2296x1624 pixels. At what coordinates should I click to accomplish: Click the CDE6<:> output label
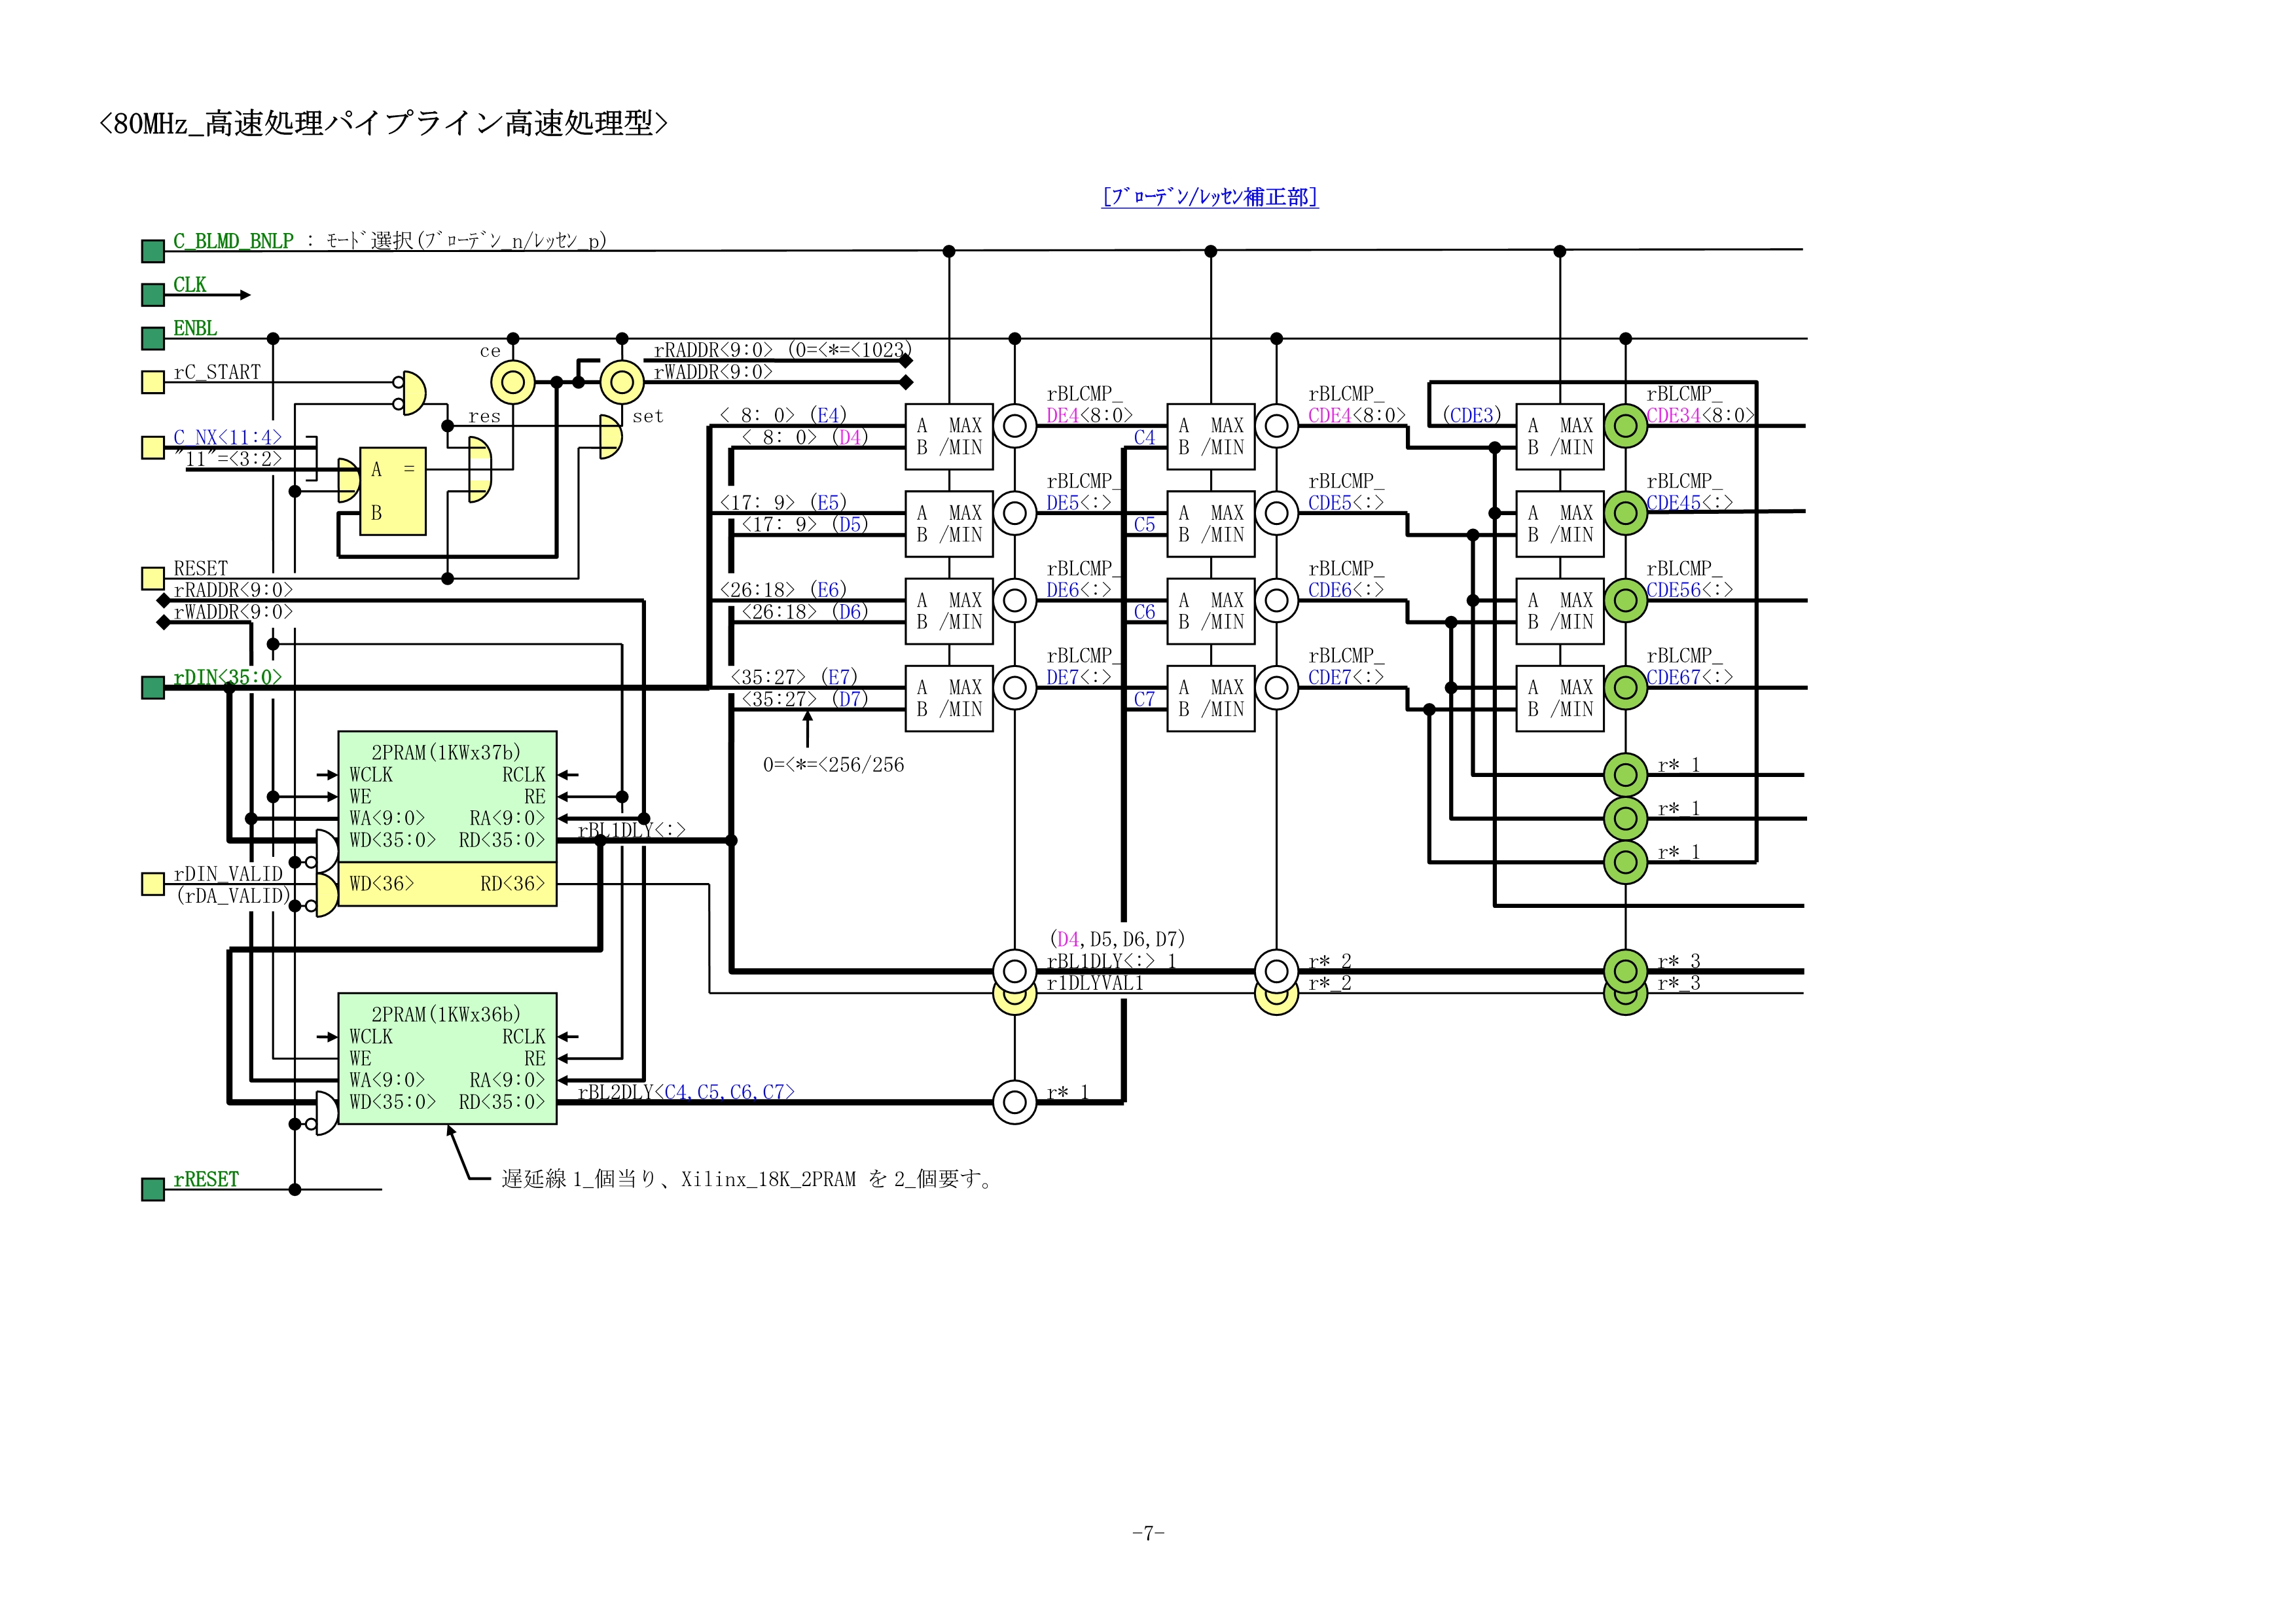point(1346,590)
